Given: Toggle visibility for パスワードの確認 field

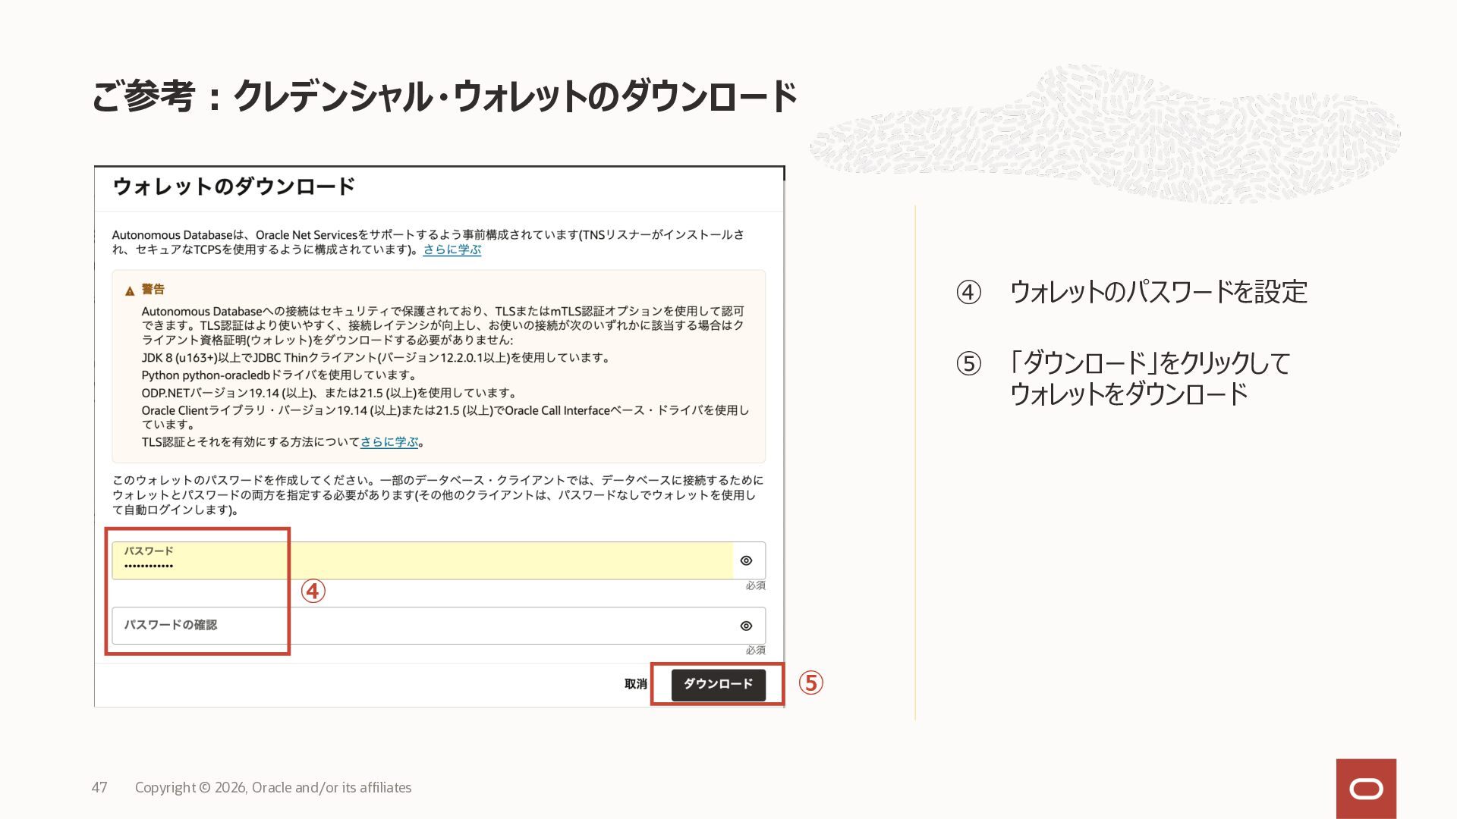Looking at the screenshot, I should 746,626.
